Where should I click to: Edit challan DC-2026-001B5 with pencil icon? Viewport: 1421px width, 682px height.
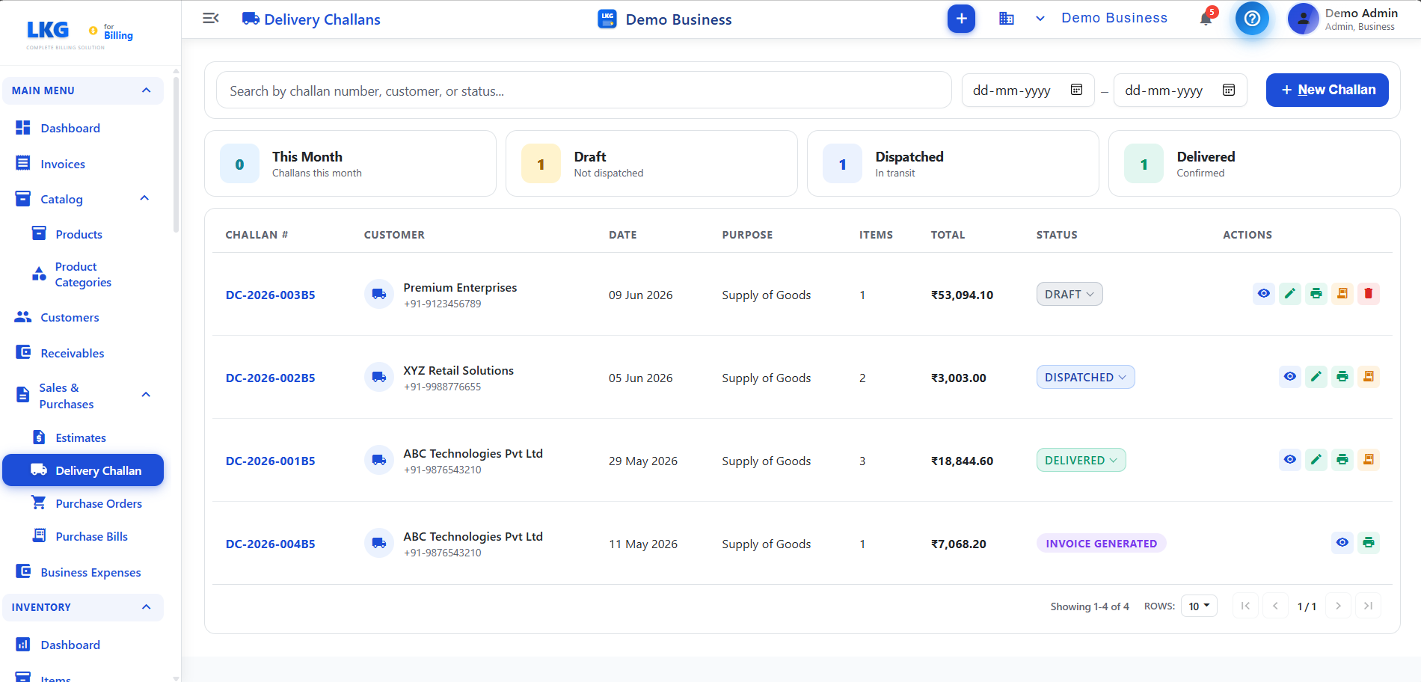coord(1316,460)
